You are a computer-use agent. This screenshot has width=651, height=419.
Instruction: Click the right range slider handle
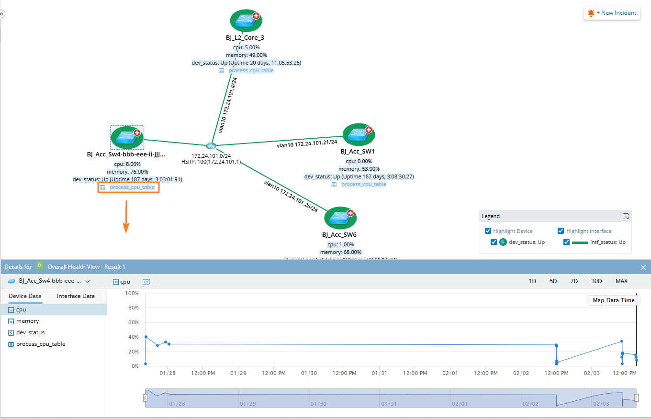[637, 398]
